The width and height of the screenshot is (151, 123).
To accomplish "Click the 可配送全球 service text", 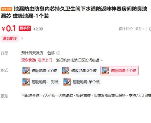I will (30, 96).
